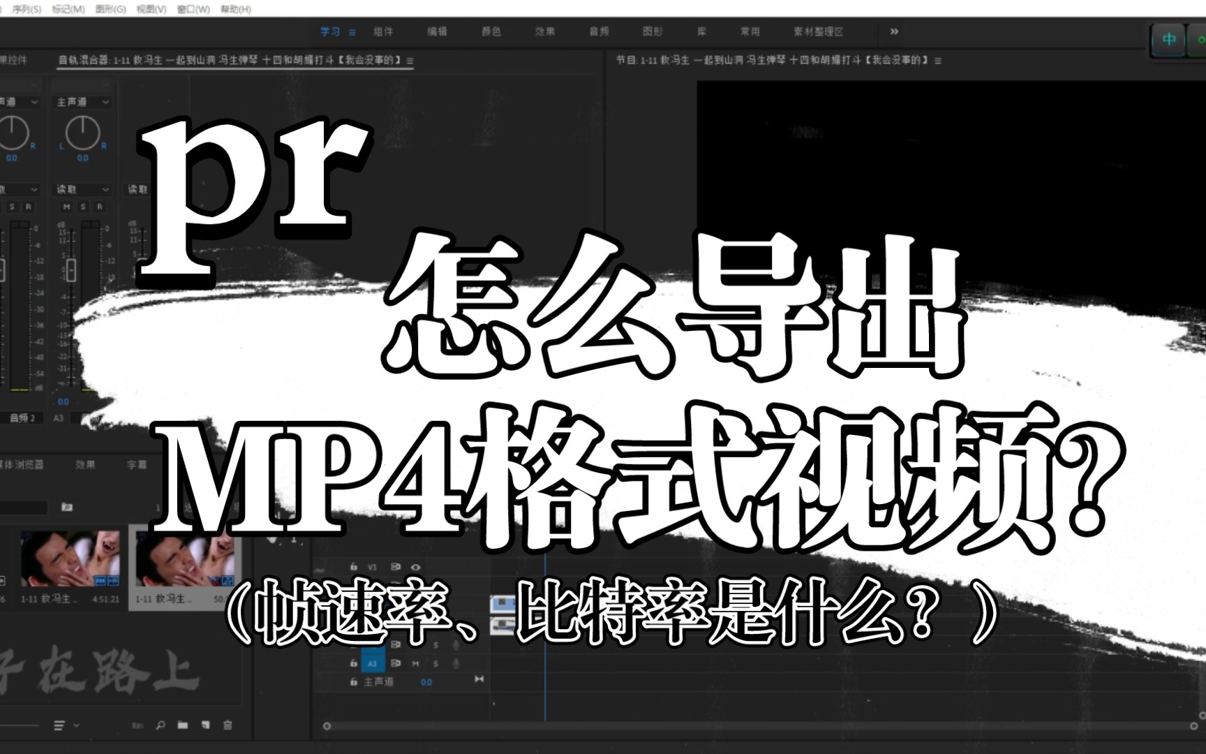Click the Automate to Sequence icon
Viewport: 1206px width, 754px height.
[x=138, y=725]
